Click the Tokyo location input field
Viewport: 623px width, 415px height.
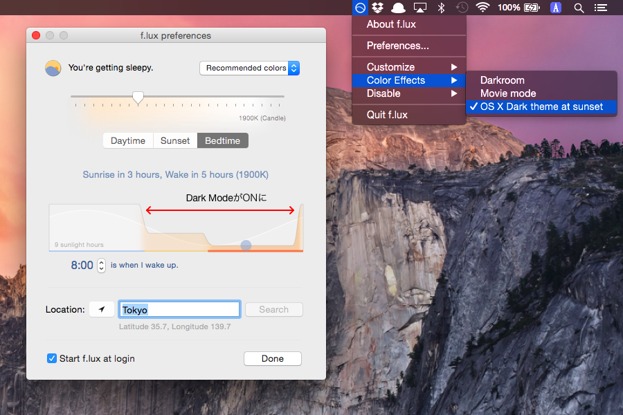pos(179,309)
